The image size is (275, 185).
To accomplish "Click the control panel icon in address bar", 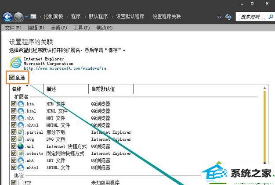I will (33, 17).
